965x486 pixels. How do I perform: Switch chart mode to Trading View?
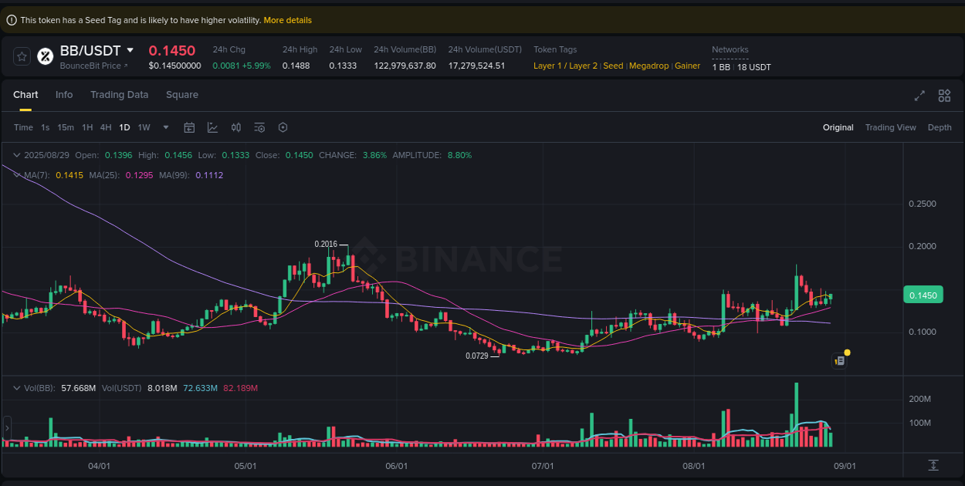pos(891,127)
